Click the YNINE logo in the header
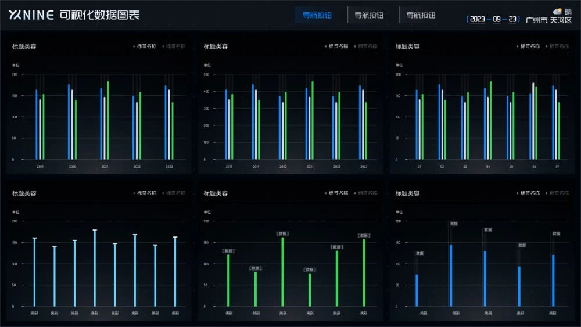This screenshot has height=327, width=581. [x=31, y=15]
